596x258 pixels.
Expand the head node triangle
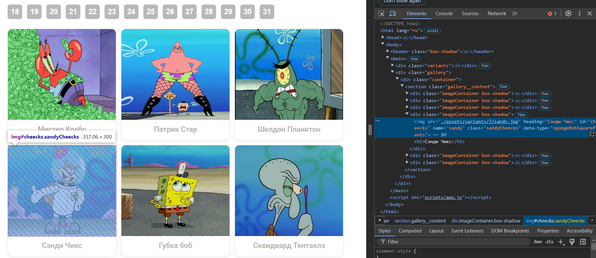pos(383,37)
